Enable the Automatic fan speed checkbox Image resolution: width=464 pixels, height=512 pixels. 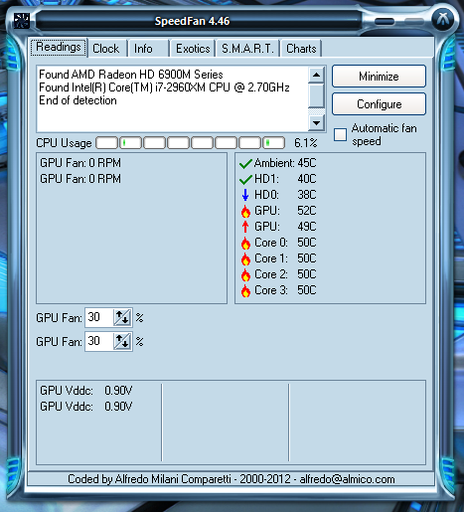click(x=340, y=134)
